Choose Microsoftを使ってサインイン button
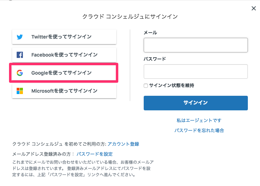This screenshot has width=260, height=186. pos(64,91)
